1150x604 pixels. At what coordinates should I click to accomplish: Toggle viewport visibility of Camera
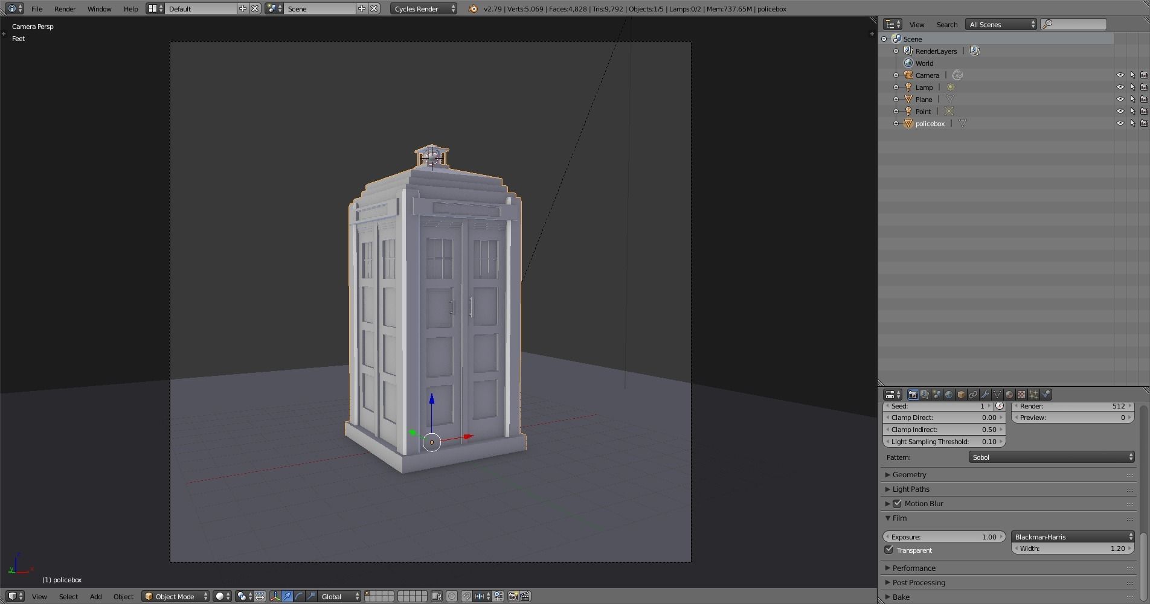coord(1120,75)
